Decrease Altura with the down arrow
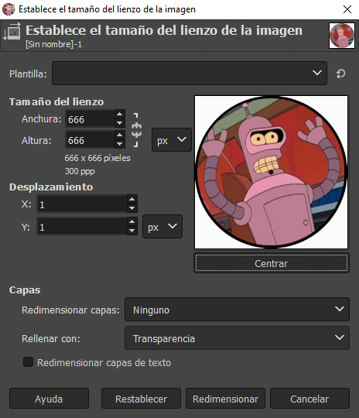 tap(120, 144)
